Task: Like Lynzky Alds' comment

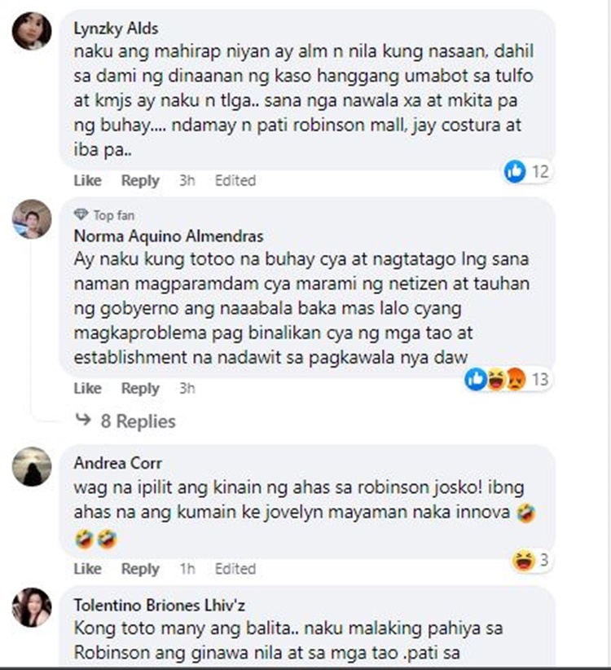Action: click(x=87, y=180)
